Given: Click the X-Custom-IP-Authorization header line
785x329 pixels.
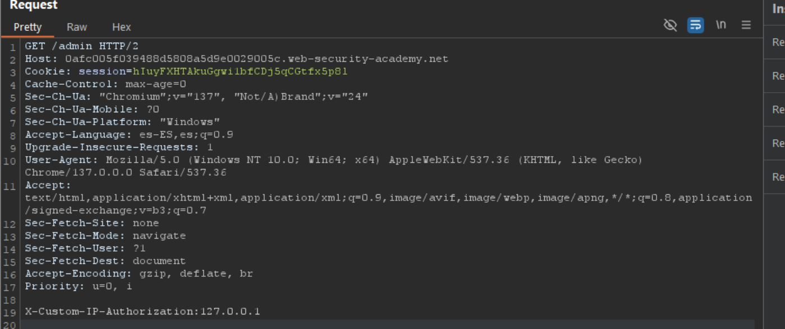Looking at the screenshot, I should point(143,312).
